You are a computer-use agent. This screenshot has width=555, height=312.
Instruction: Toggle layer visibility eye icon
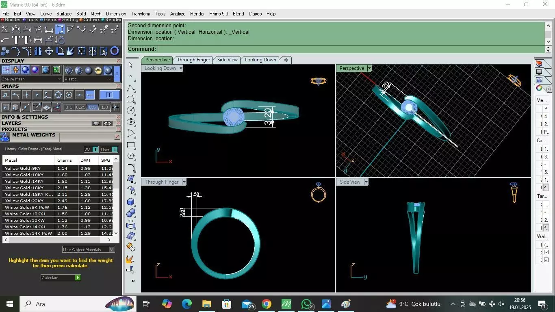click(x=108, y=123)
